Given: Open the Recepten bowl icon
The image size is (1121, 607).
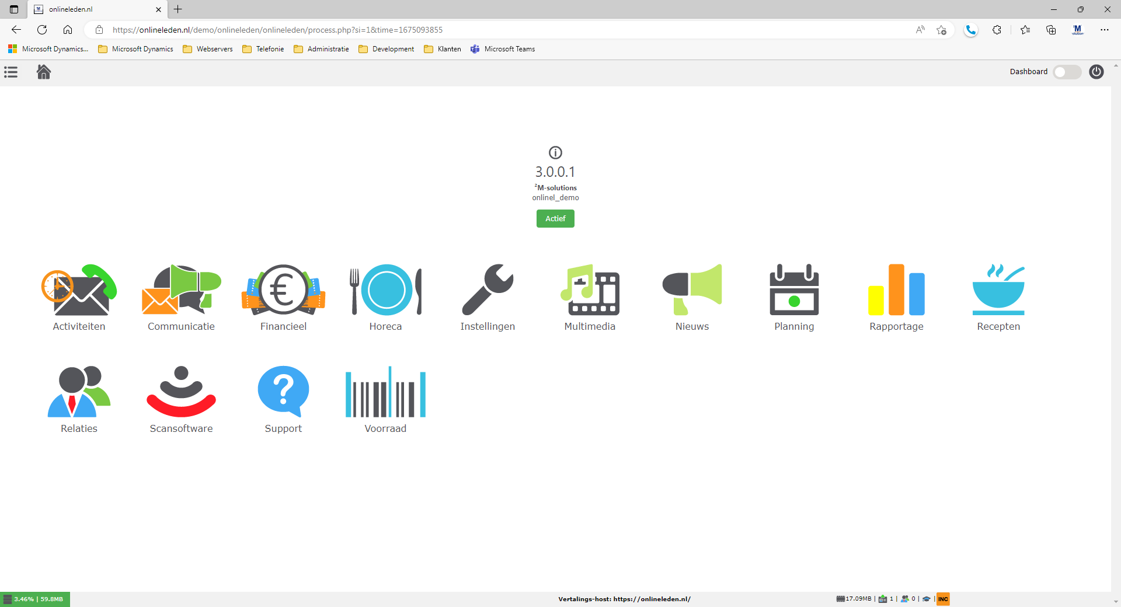Looking at the screenshot, I should [x=998, y=290].
